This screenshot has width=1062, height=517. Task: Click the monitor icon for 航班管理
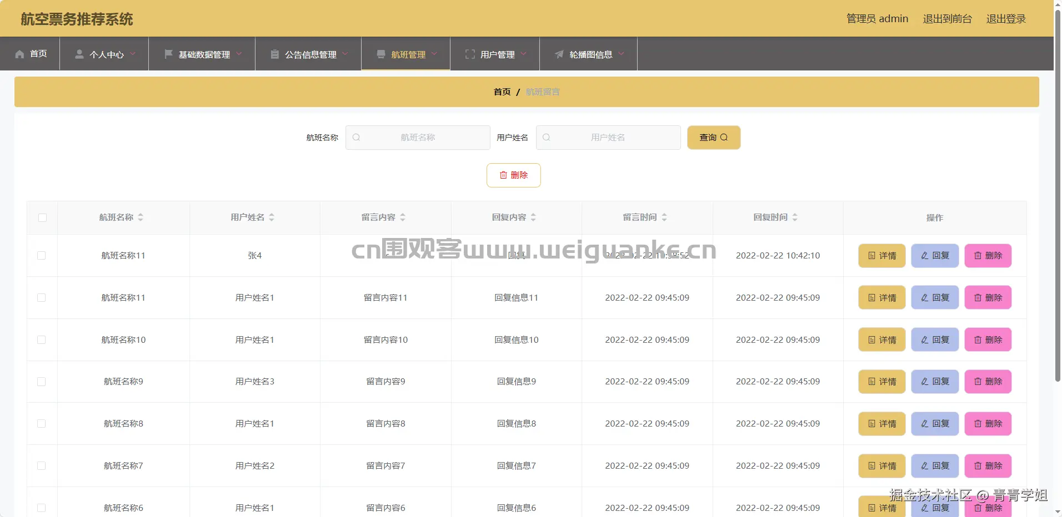click(x=381, y=54)
